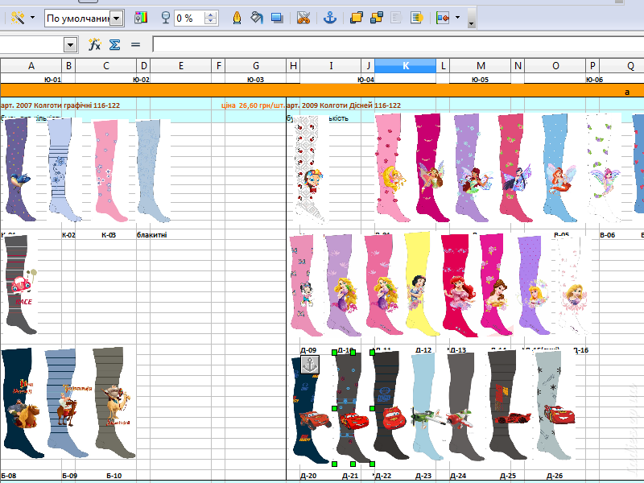644x483 pixels.
Task: Activate the Crop image scissors tool
Action: 303,18
